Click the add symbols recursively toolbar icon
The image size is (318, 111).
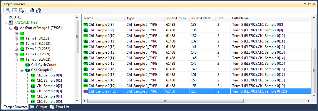tap(39, 10)
